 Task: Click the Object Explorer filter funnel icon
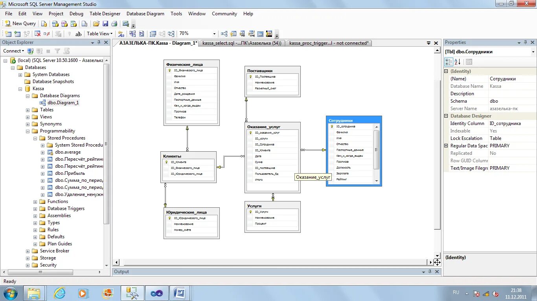click(57, 51)
